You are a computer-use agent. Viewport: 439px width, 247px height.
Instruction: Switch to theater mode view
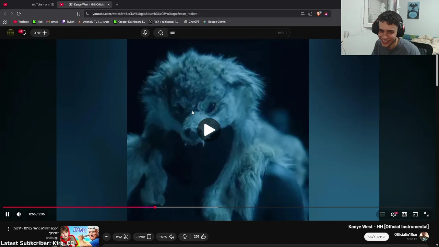coord(404,214)
